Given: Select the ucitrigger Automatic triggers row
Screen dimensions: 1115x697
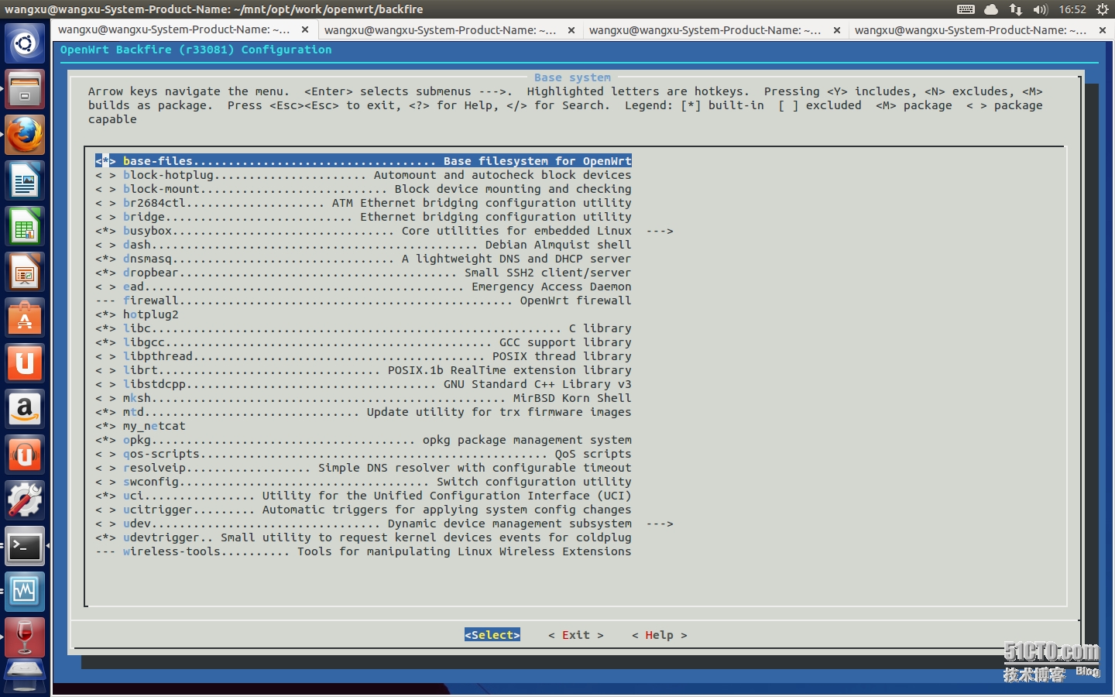Looking at the screenshot, I should 363,510.
